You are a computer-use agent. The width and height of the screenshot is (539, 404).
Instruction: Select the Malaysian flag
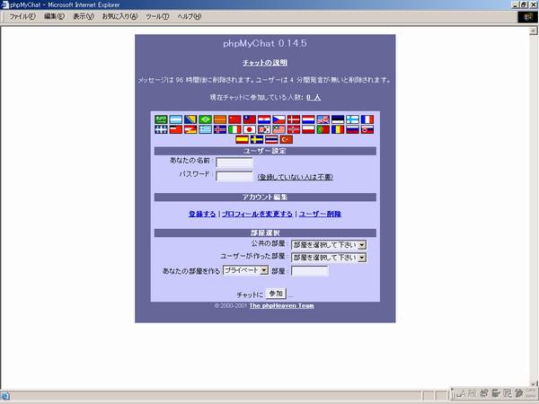point(279,129)
